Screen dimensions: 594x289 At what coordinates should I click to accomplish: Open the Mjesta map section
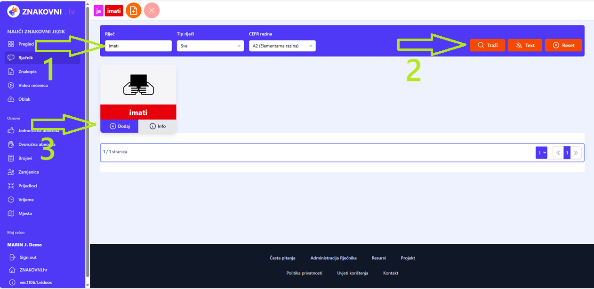tap(25, 213)
